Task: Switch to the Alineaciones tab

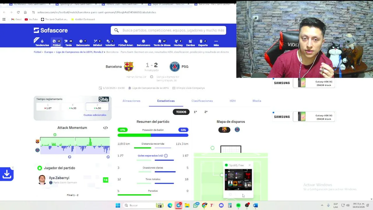Action: point(131,101)
